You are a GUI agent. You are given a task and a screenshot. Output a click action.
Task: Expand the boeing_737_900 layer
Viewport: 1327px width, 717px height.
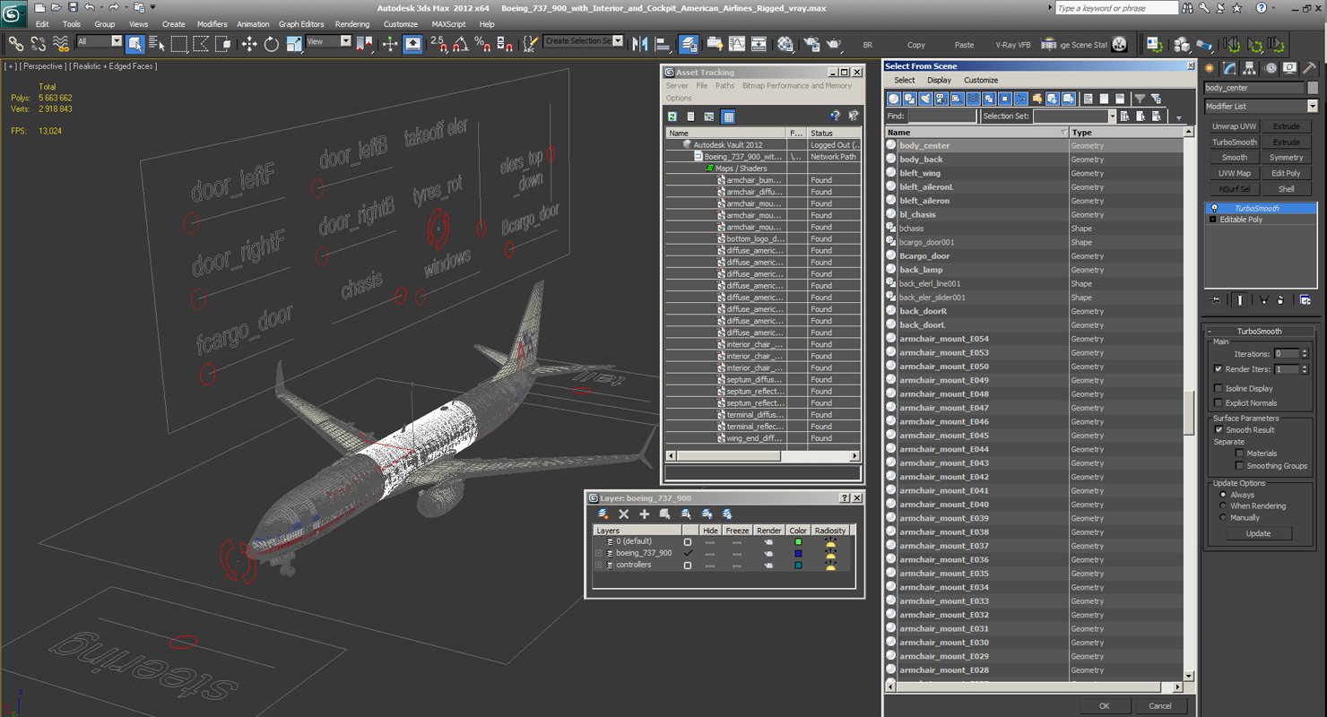598,553
